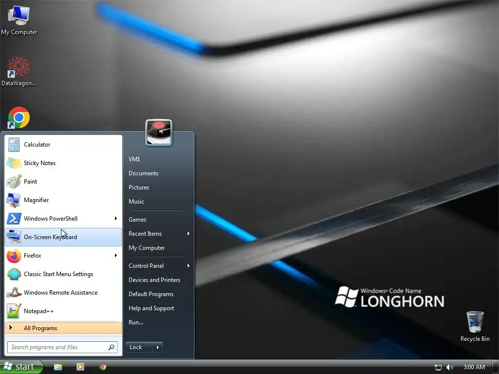
Task: Click the network tray icon
Action: [438, 367]
